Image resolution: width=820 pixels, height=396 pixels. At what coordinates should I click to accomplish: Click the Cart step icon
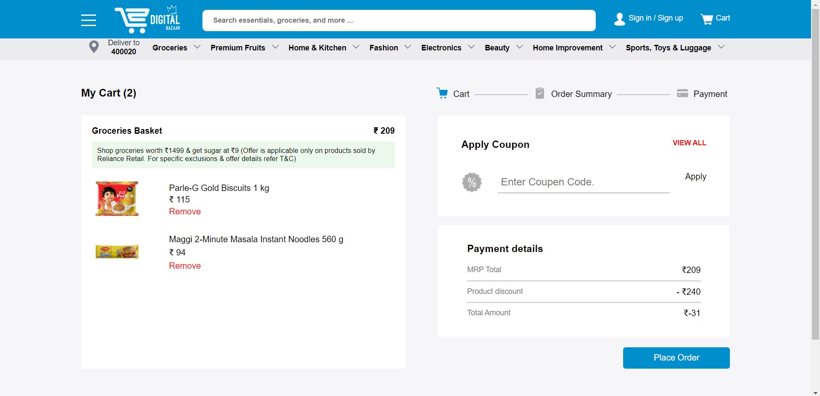pos(442,93)
